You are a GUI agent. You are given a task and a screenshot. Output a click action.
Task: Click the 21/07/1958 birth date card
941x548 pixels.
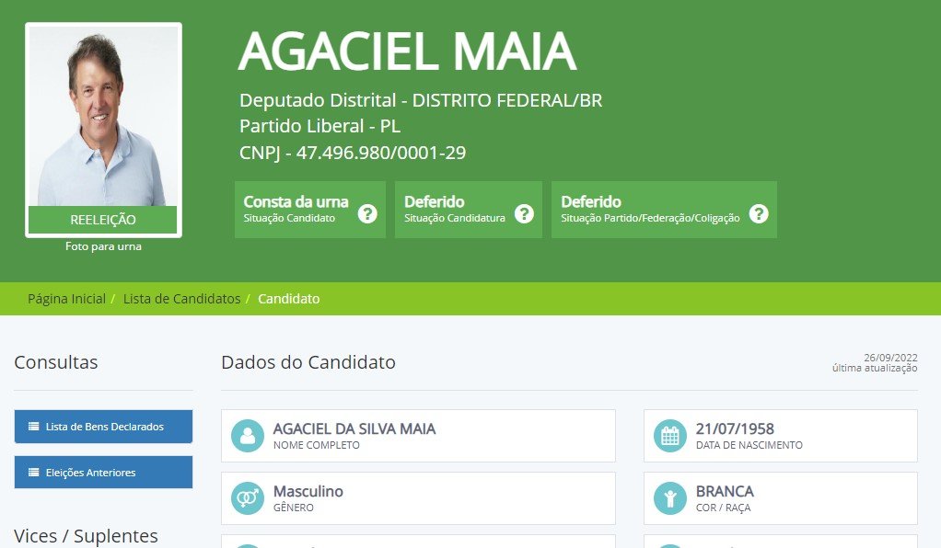click(x=781, y=436)
